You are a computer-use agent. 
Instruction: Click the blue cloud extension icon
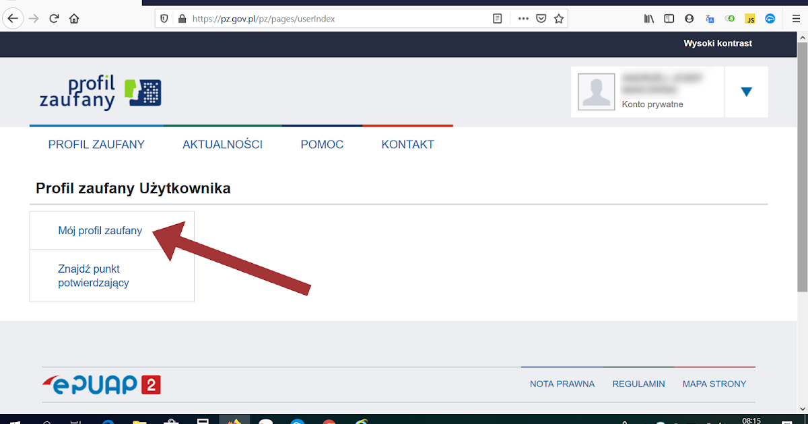point(770,18)
